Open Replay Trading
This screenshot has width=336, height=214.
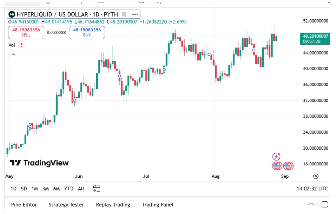[113, 204]
